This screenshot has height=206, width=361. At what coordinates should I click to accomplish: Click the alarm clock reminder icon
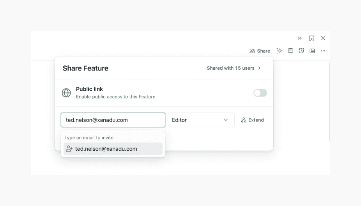(x=301, y=51)
